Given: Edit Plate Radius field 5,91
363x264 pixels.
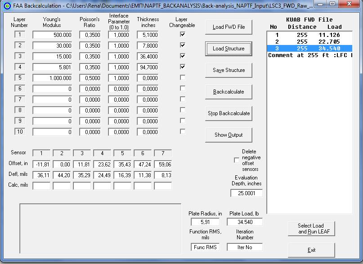Looking at the screenshot, I should (205, 222).
